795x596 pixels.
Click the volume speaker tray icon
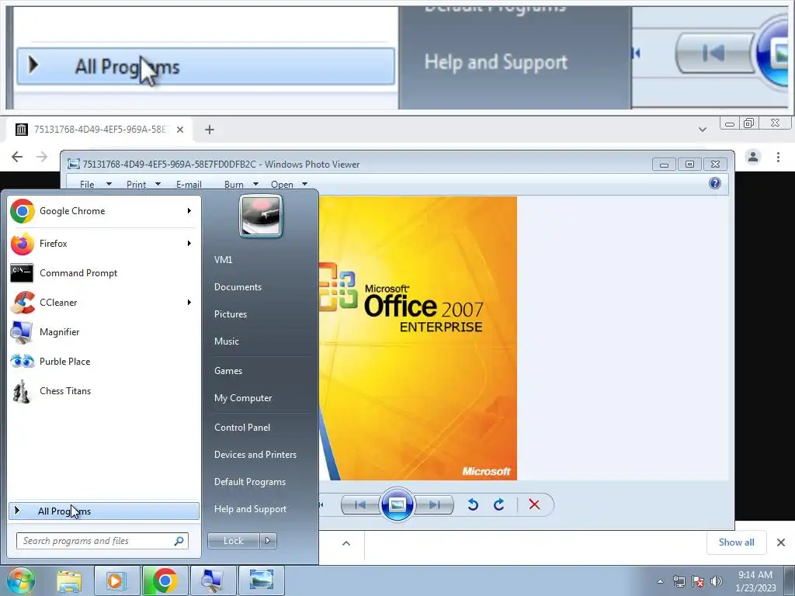717,581
